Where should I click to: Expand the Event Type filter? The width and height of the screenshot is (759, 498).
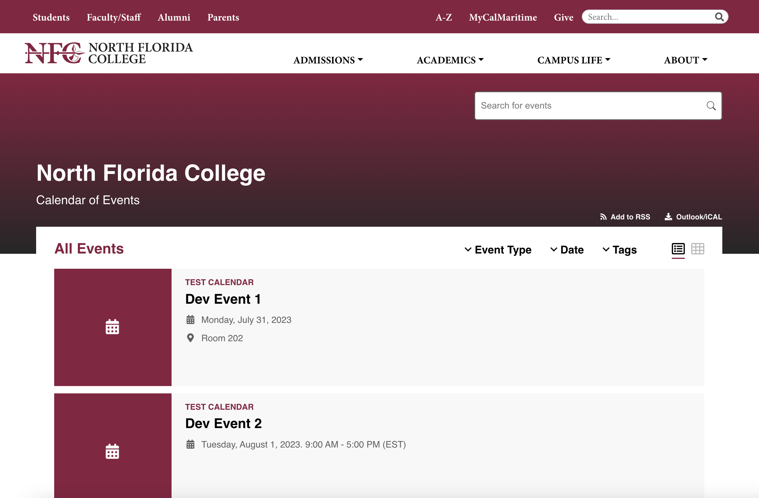coord(498,250)
